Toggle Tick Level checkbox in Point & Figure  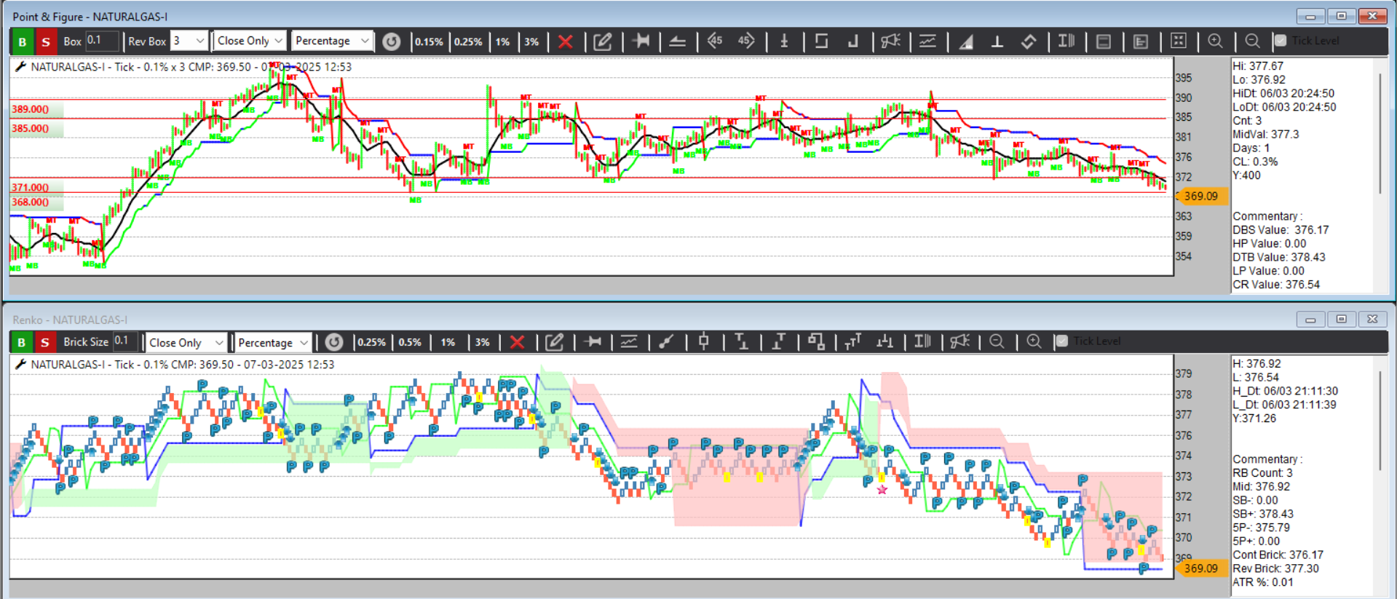point(1281,41)
